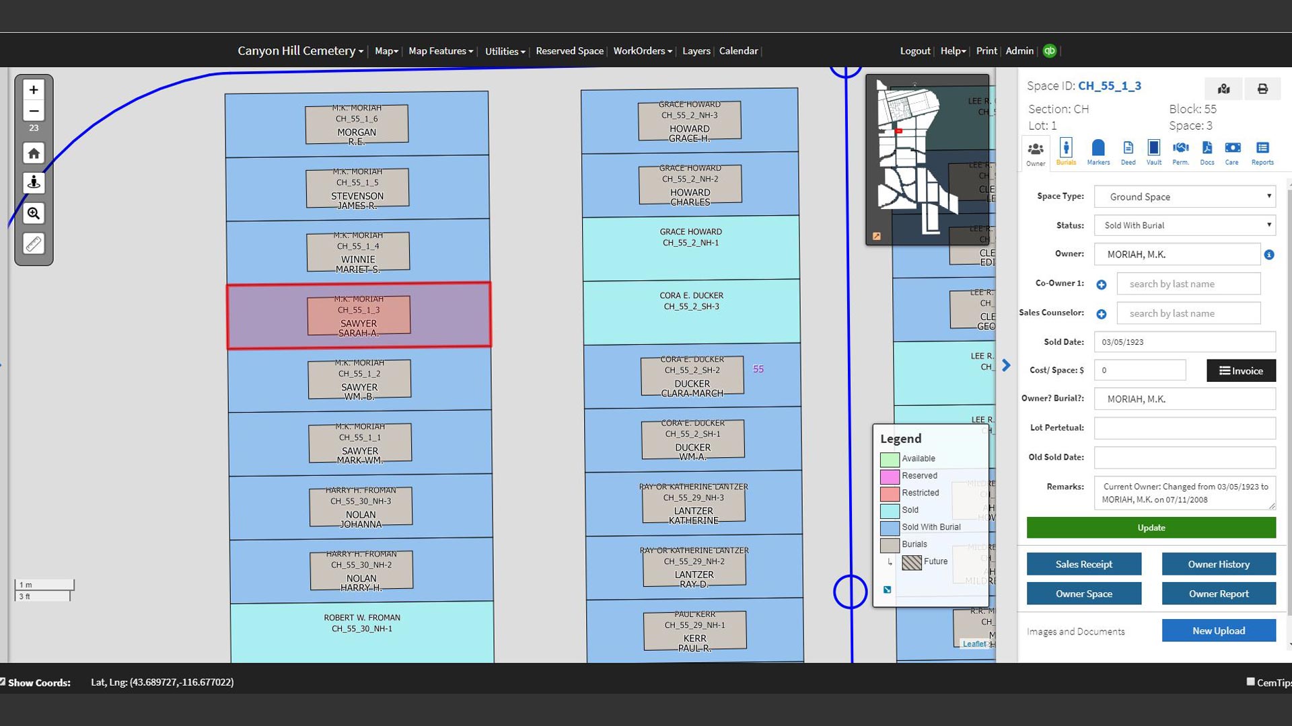Open the Calendar menu item
This screenshot has height=726, width=1292.
(738, 51)
